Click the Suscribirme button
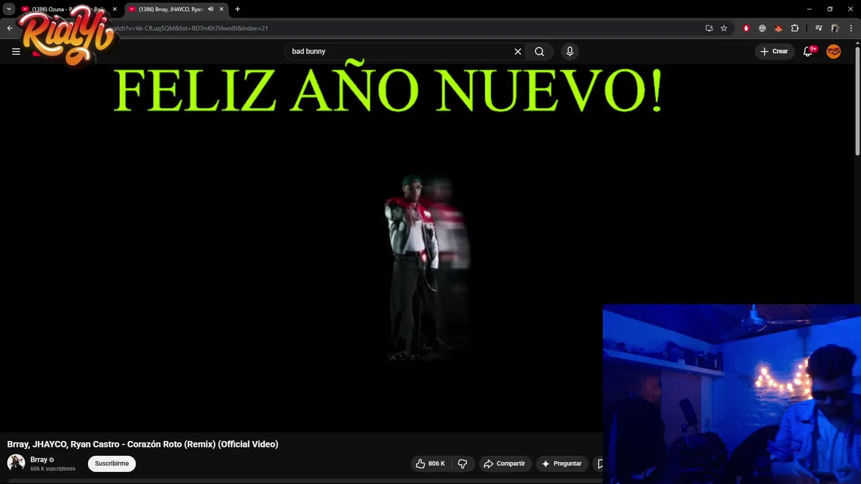Viewport: 861px width, 484px height. 112,463
